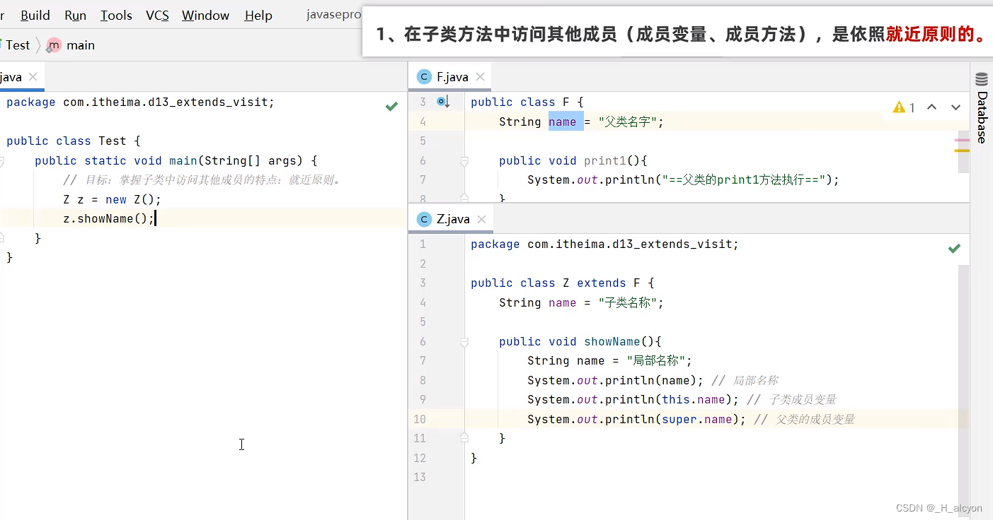Open the VCS menu
The height and width of the screenshot is (520, 993).
point(157,15)
